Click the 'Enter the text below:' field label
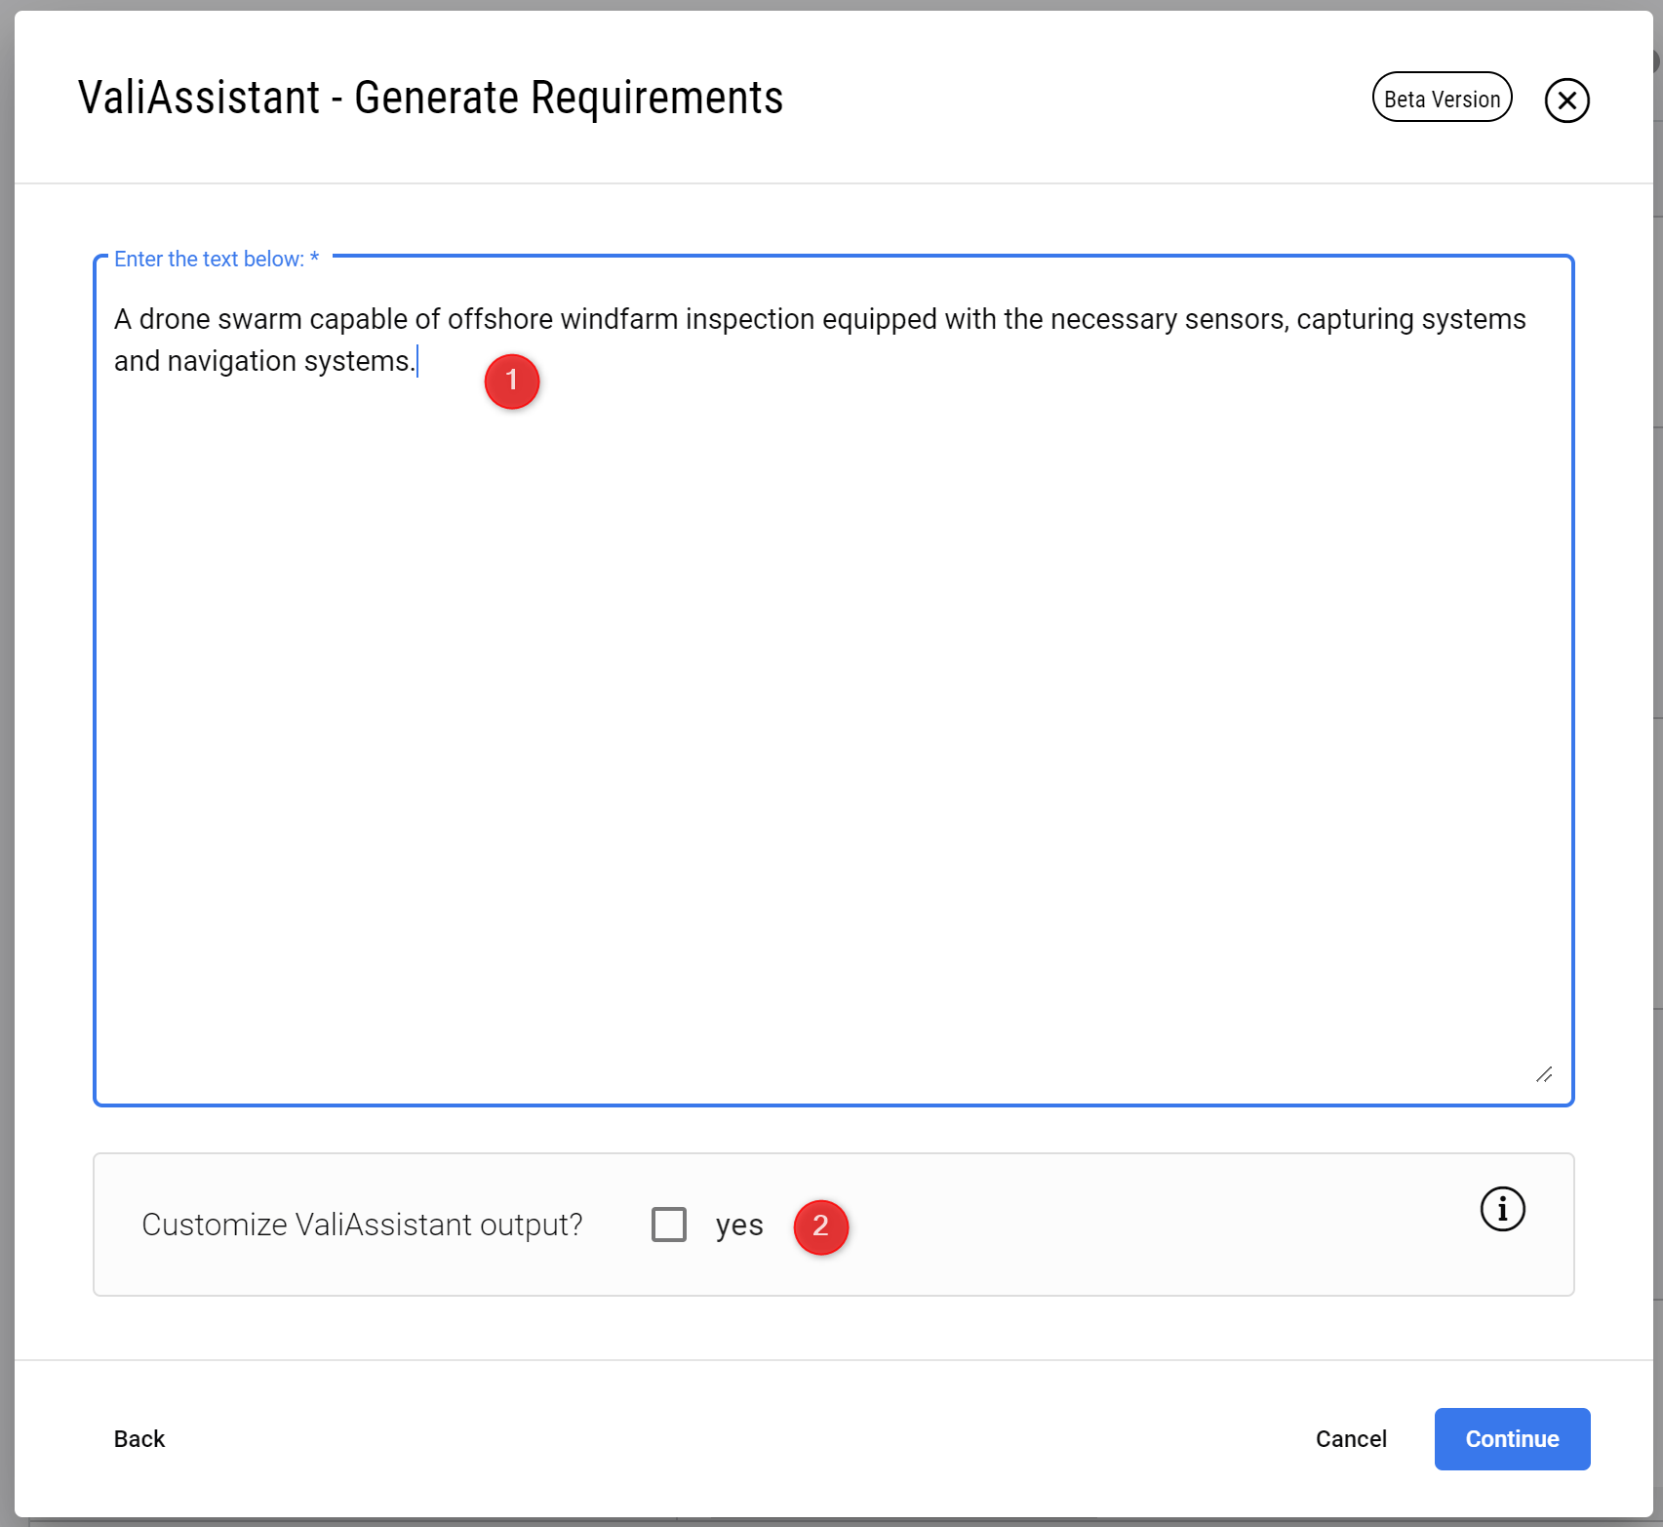 [x=217, y=259]
